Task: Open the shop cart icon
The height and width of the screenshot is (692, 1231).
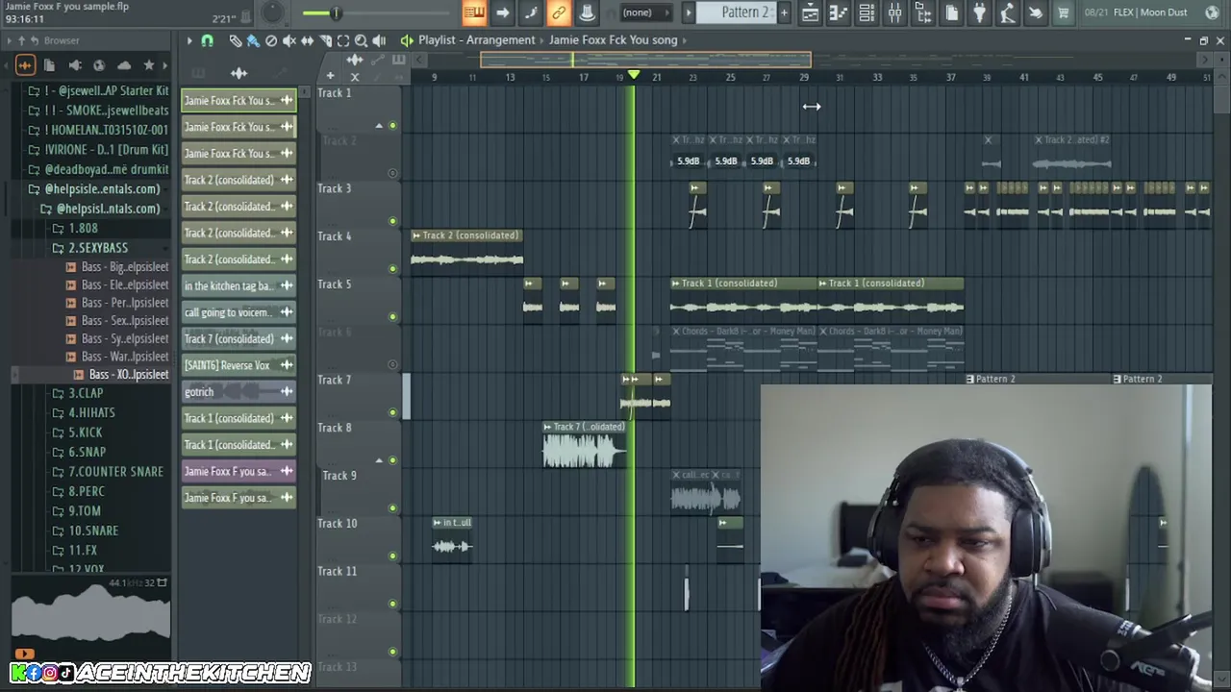Action: (1063, 12)
